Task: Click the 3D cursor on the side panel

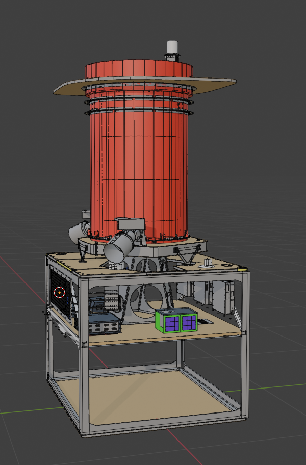Action: (60, 293)
